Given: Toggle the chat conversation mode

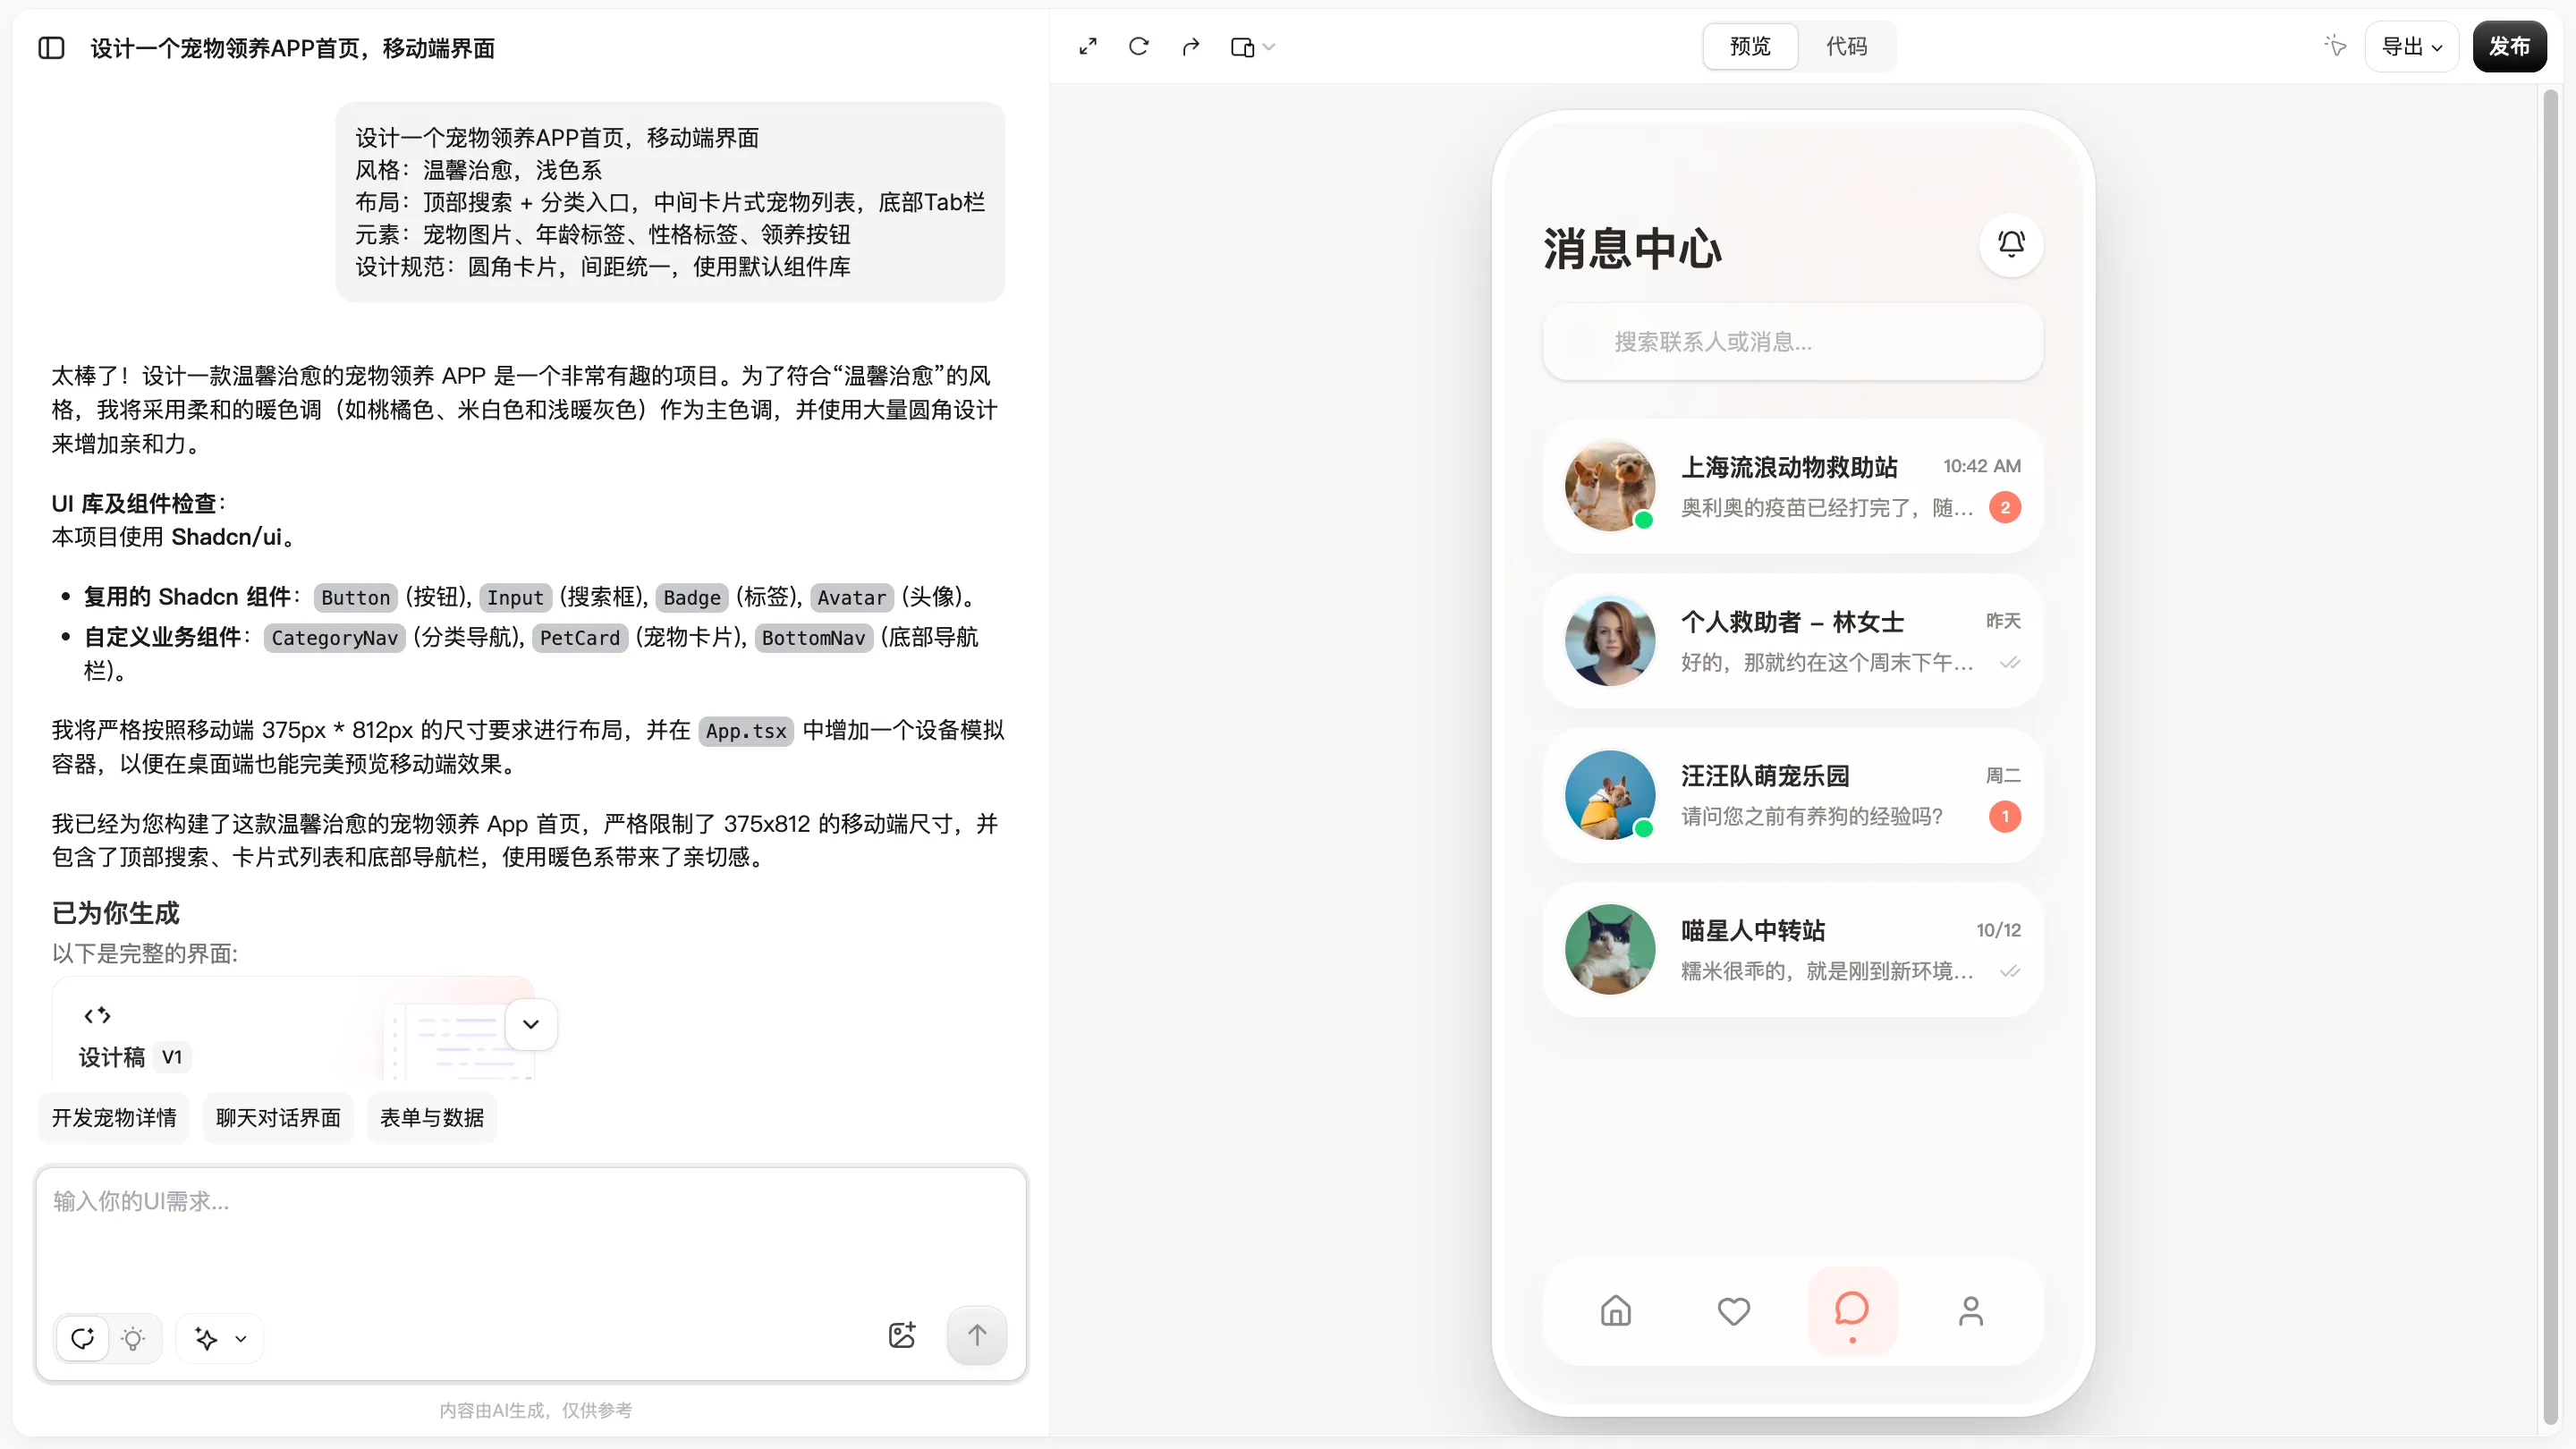Looking at the screenshot, I should [83, 1338].
